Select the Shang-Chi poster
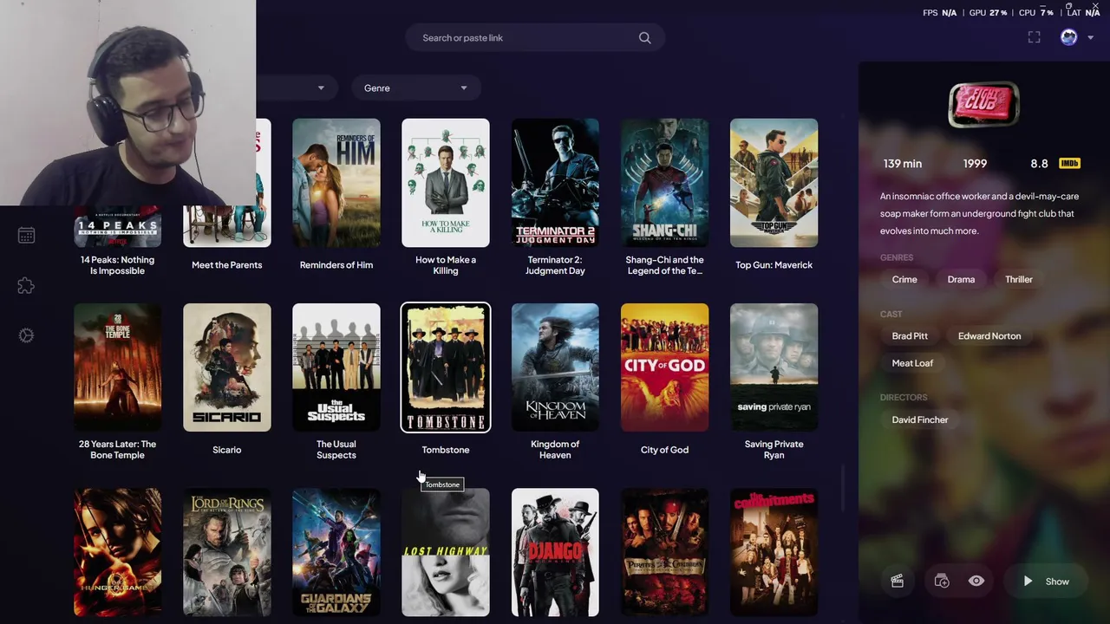Image resolution: width=1110 pixels, height=624 pixels. coord(664,183)
